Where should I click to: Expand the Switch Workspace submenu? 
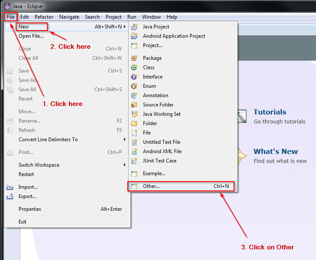(x=125, y=165)
